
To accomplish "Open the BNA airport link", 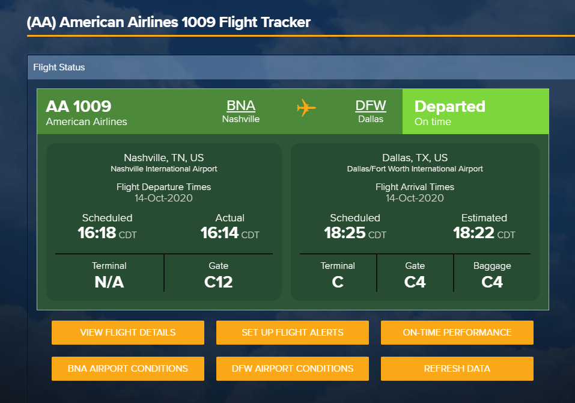I will (240, 106).
